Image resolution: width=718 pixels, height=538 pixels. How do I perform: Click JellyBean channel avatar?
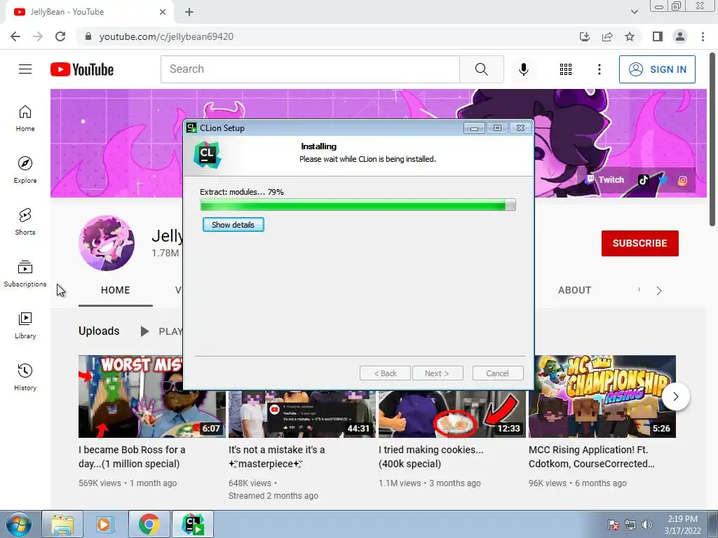(x=107, y=243)
